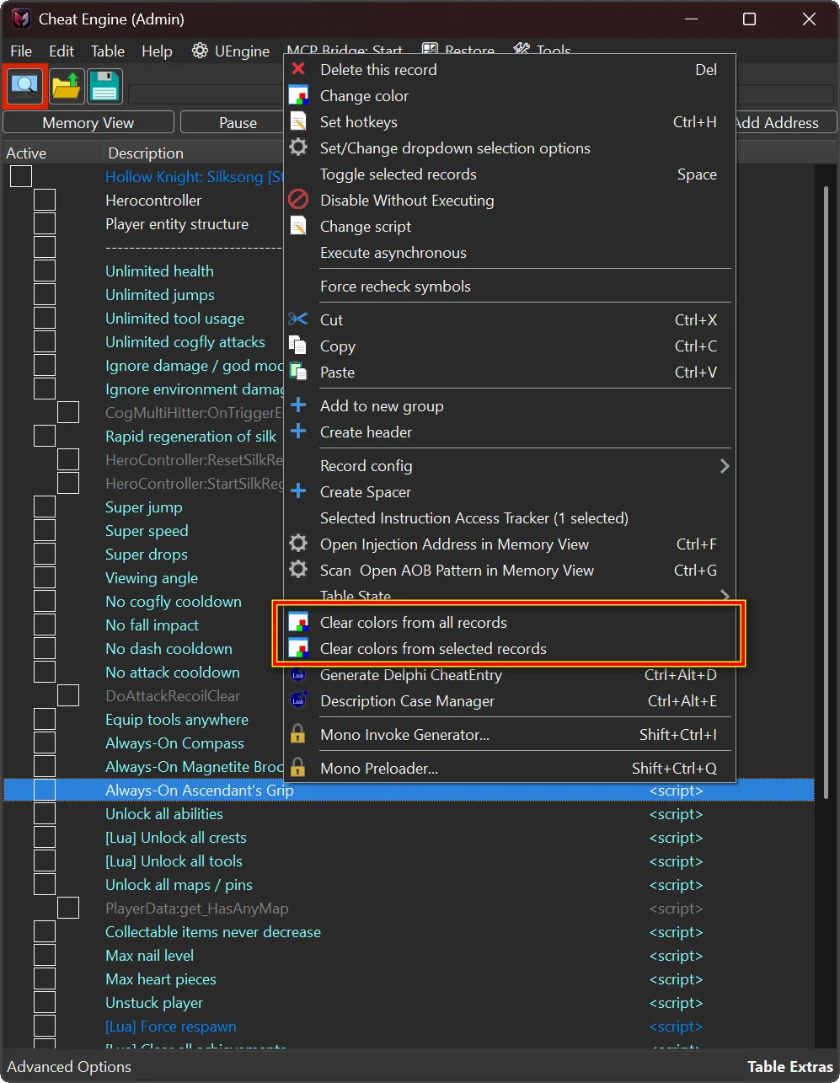This screenshot has width=840, height=1083.
Task: Open Advanced Options
Action: 69,1066
